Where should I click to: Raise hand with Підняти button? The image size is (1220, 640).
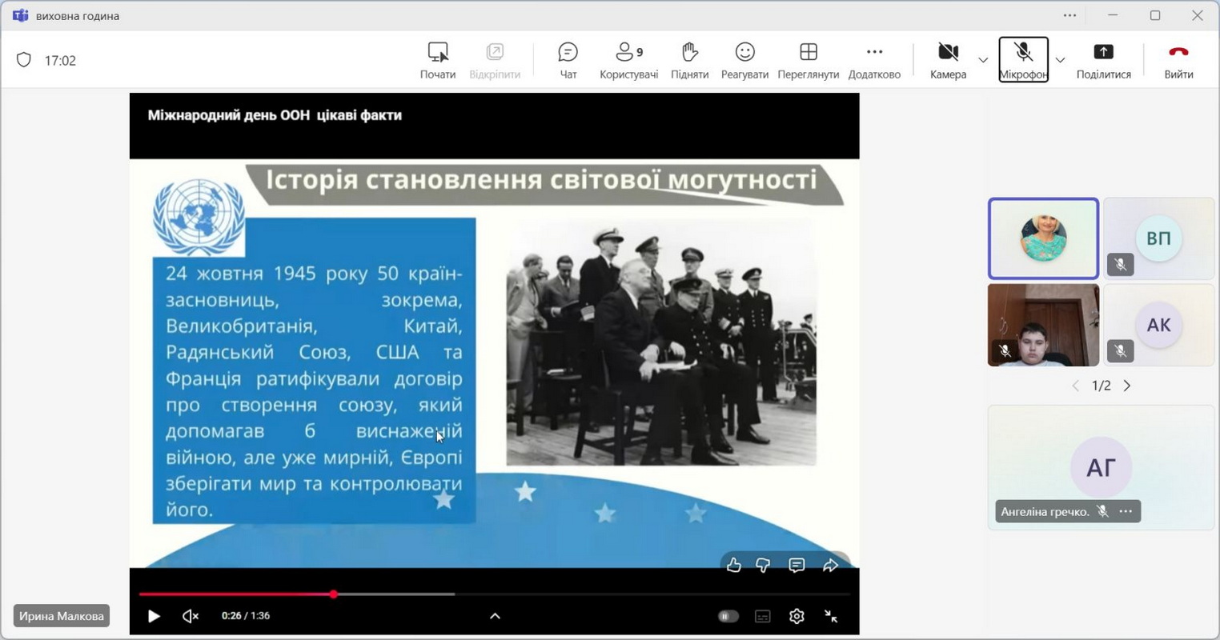click(689, 61)
